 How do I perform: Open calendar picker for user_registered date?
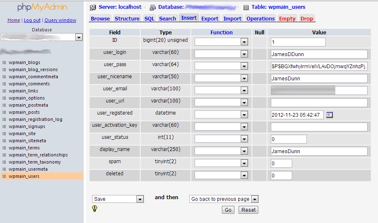pyautogui.click(x=329, y=115)
